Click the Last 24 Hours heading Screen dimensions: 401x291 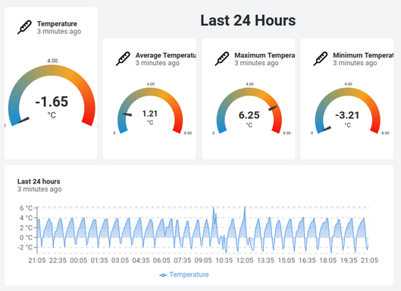(x=248, y=20)
